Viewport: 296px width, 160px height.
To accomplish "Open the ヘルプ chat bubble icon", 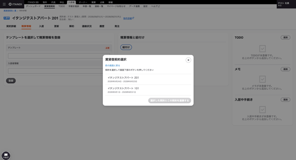I will pos(6,156).
